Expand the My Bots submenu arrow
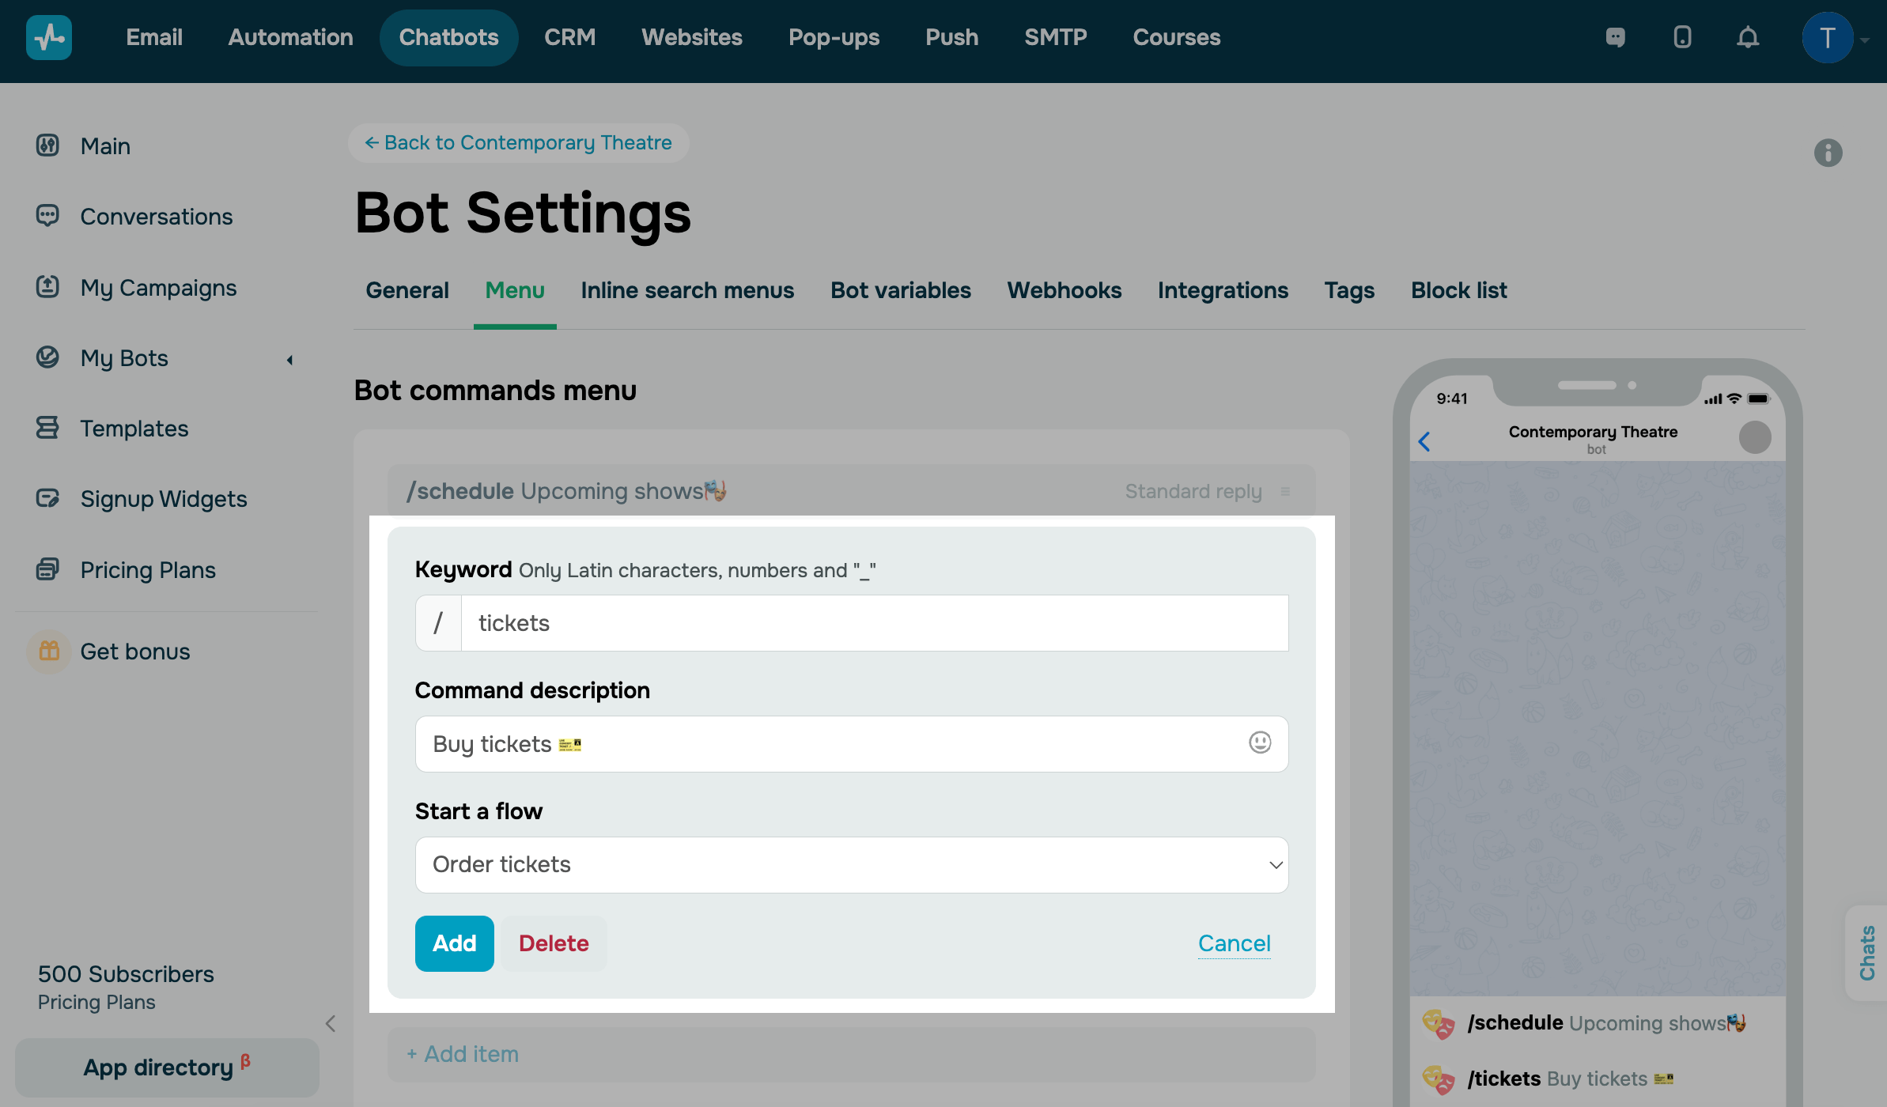 pyautogui.click(x=289, y=360)
